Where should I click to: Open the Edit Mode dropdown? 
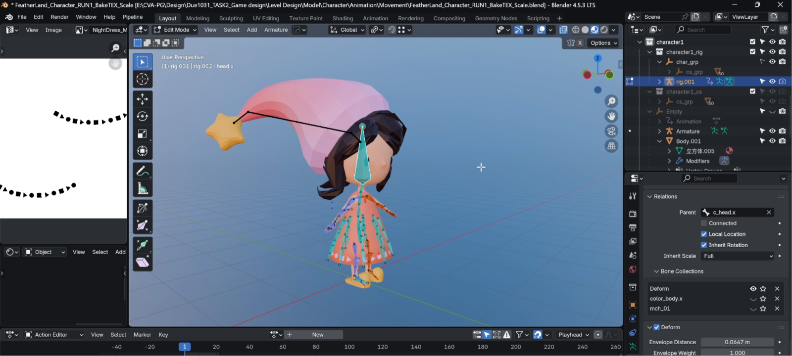tap(175, 30)
